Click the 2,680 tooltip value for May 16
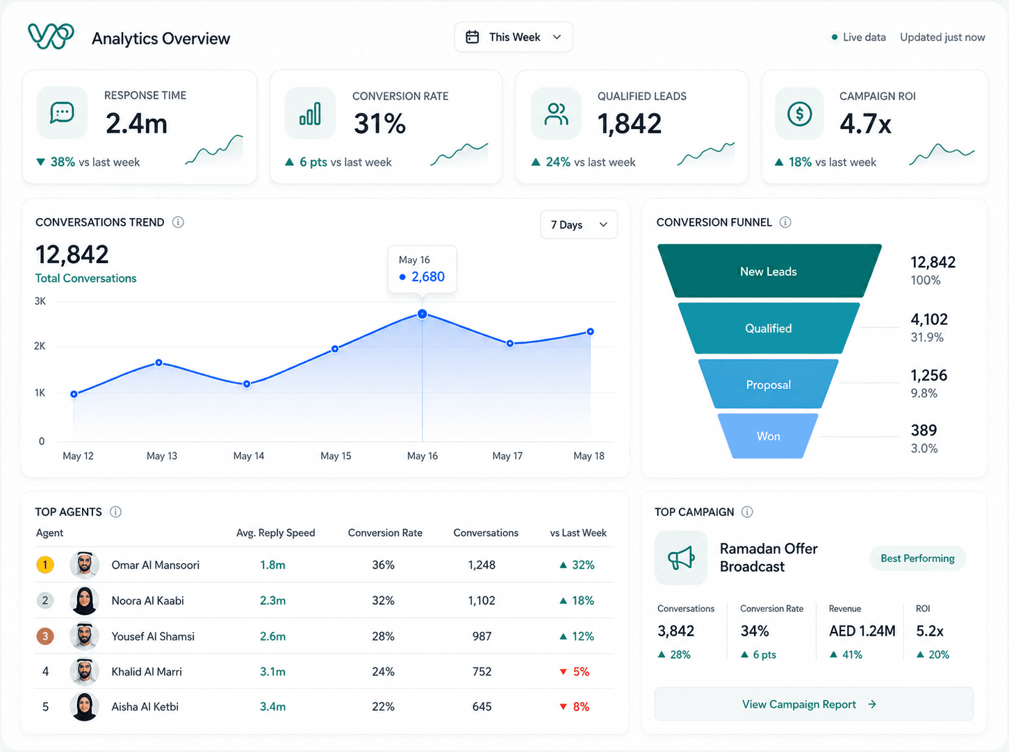 pos(428,277)
